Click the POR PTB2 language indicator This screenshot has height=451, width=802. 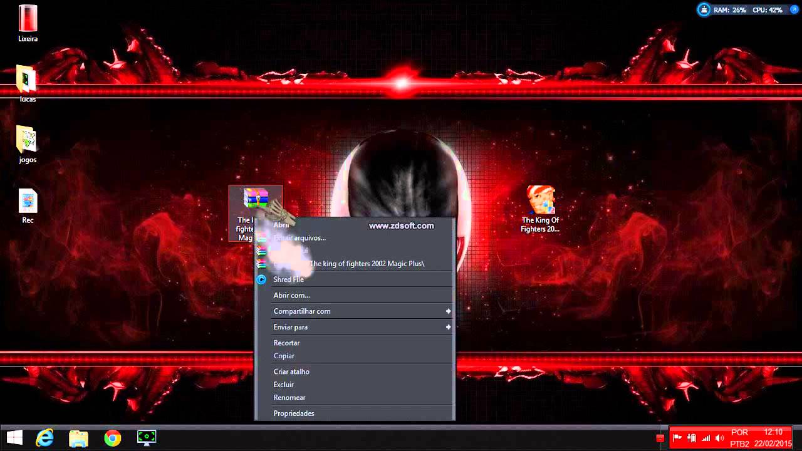click(739, 438)
